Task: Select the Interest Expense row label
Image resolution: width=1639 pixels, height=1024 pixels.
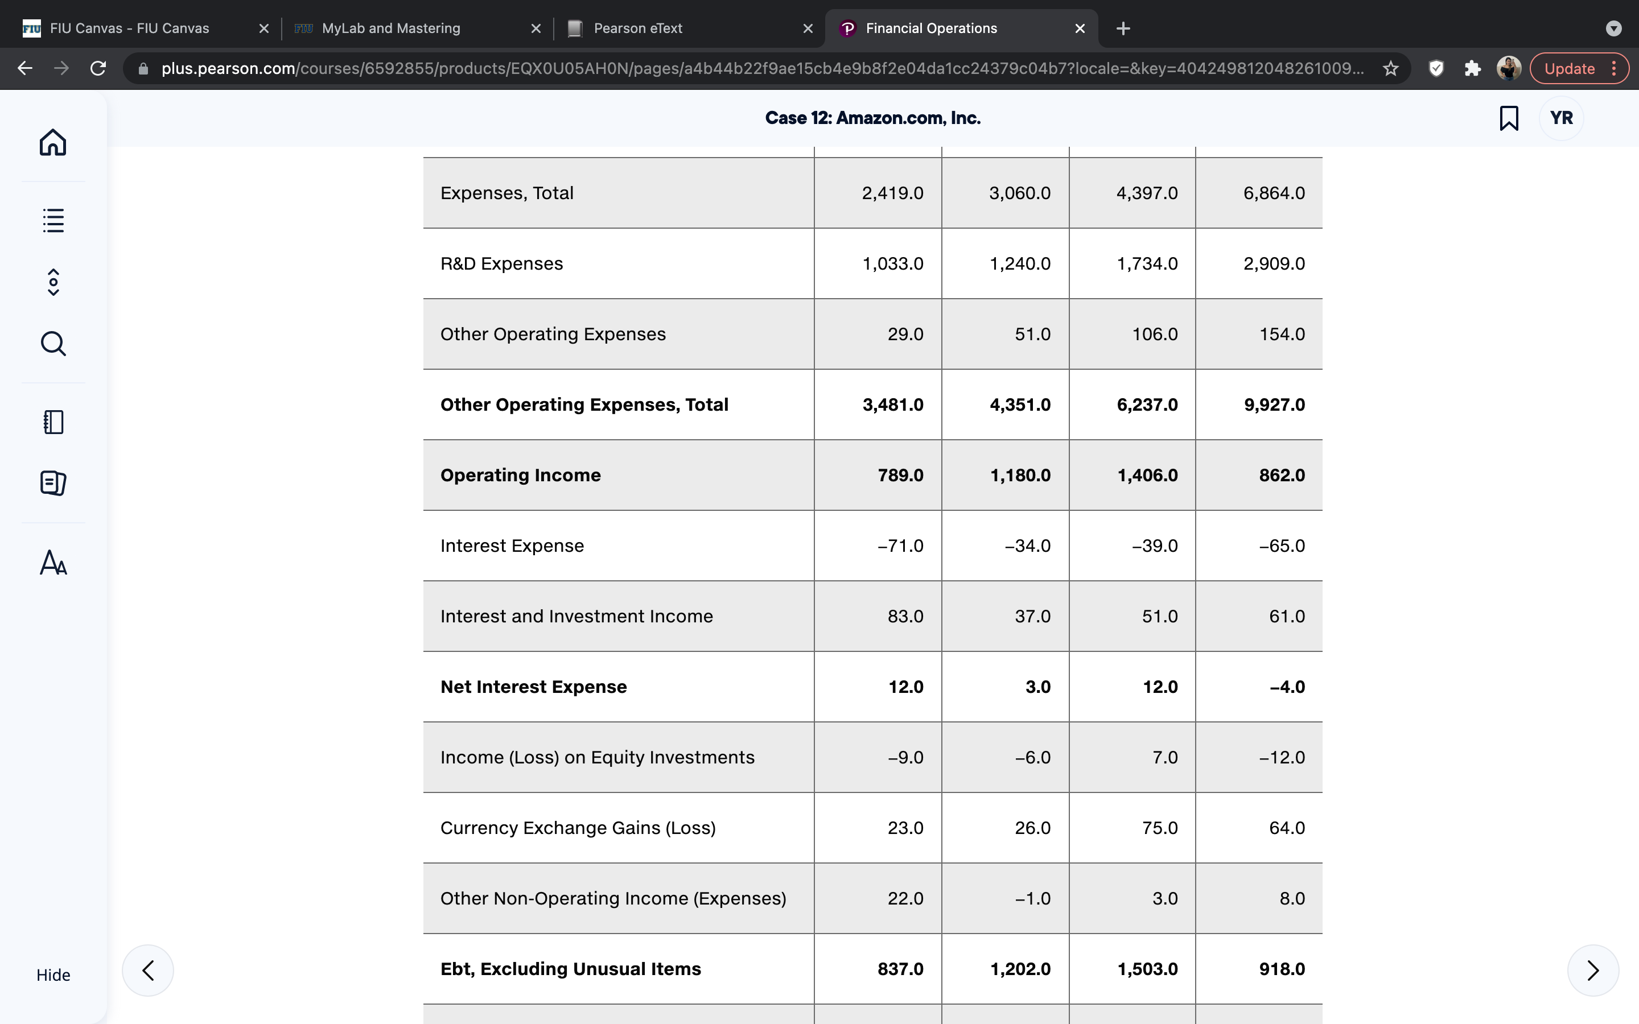Action: tap(512, 546)
